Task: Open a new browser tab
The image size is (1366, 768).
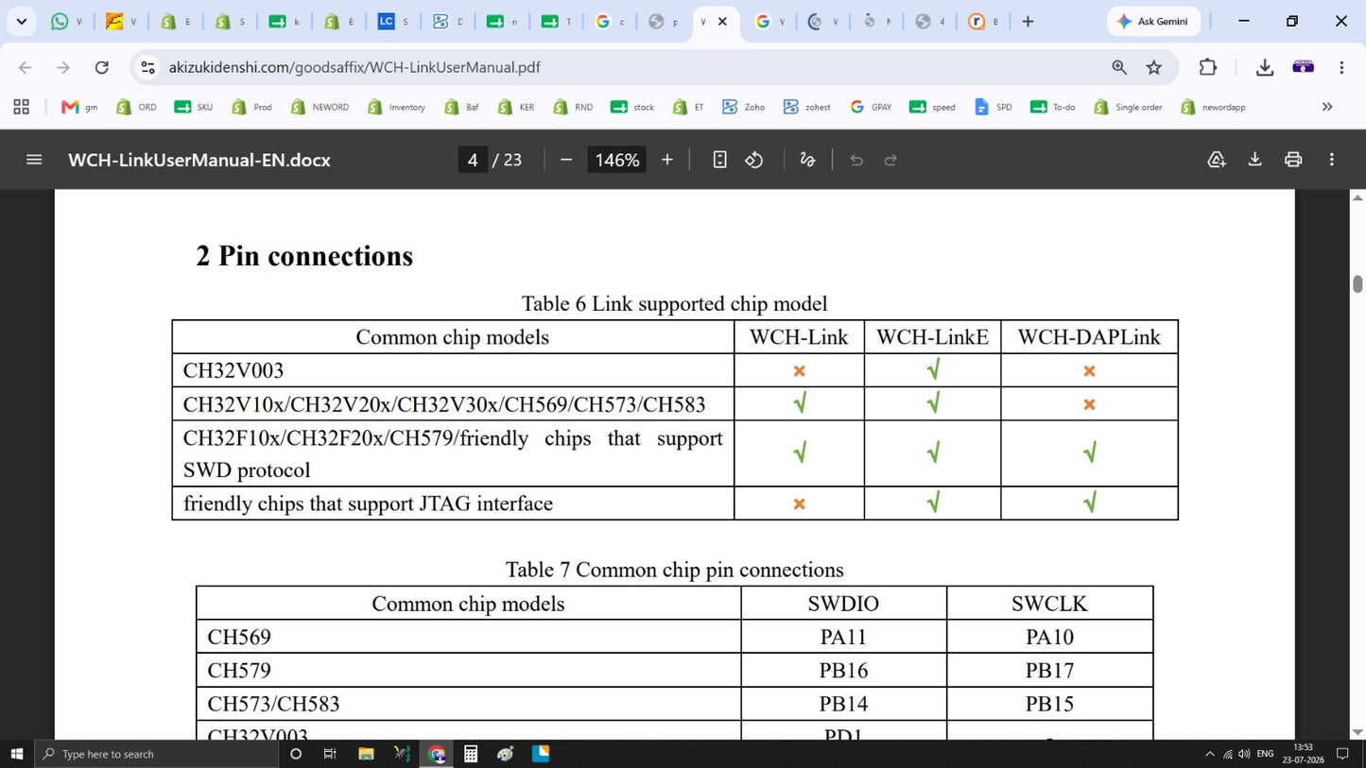Action: click(1029, 21)
